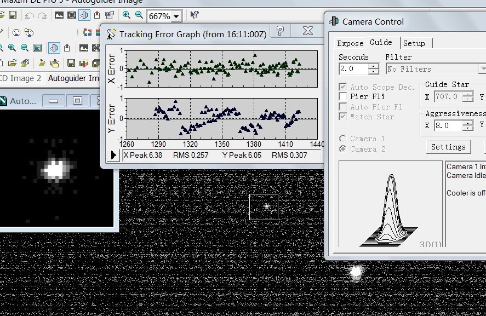Close the Tracking Error Graph window
The height and width of the screenshot is (316, 486).
(x=308, y=31)
